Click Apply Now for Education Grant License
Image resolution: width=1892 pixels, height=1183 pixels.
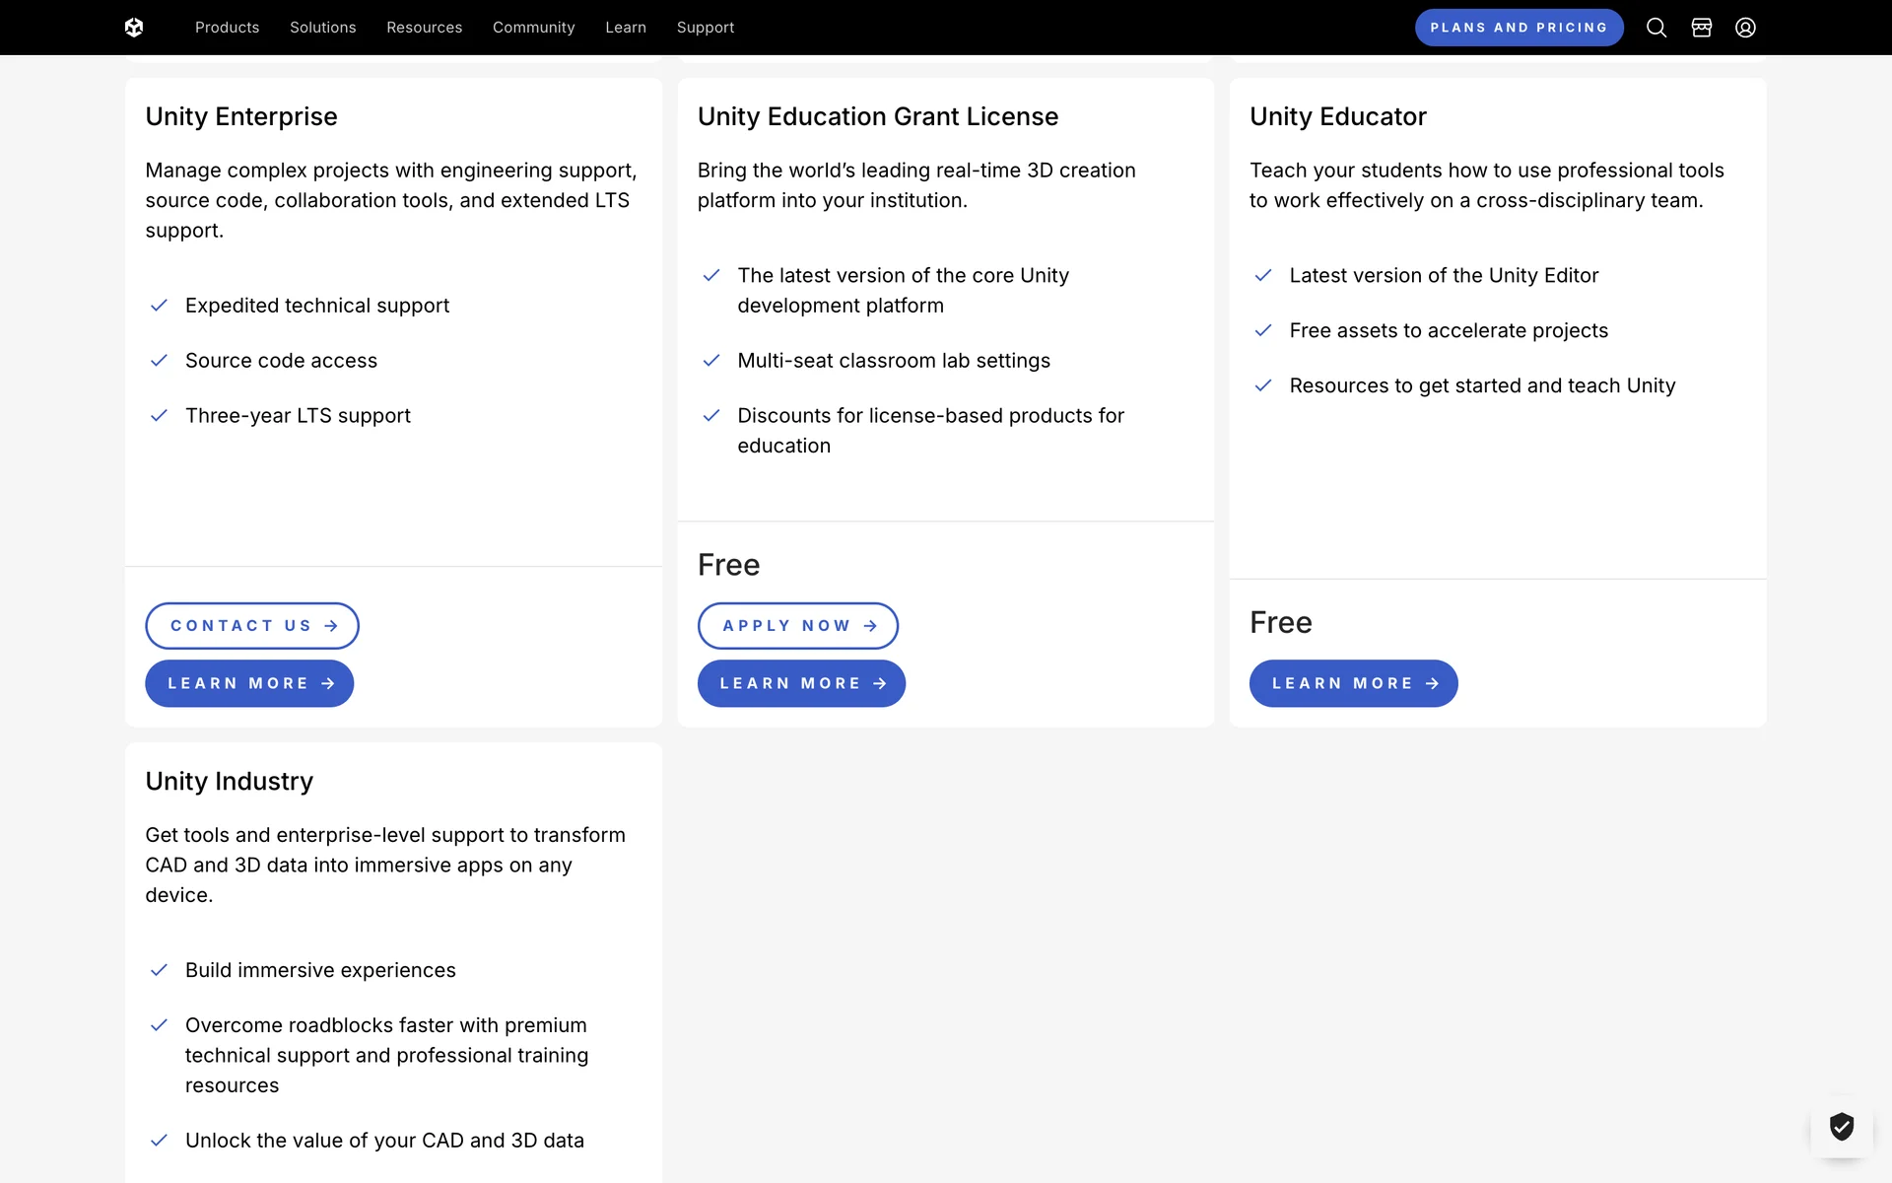[797, 626]
